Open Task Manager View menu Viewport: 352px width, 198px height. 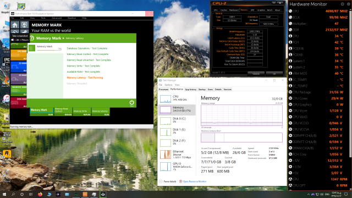click(177, 85)
